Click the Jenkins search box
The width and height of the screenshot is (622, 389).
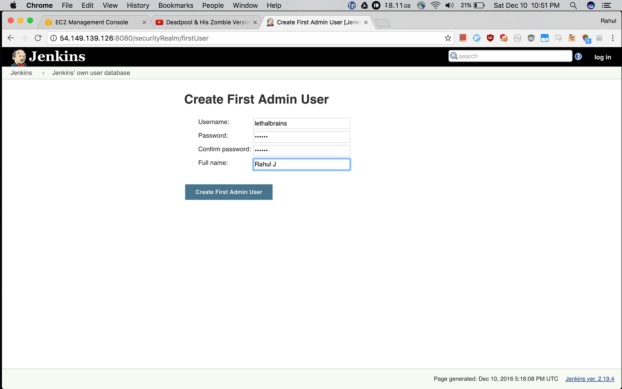(x=510, y=56)
